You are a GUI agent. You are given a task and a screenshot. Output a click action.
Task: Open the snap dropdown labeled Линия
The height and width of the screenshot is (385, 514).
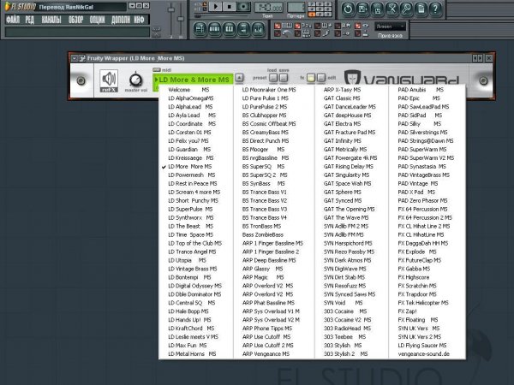click(x=390, y=27)
